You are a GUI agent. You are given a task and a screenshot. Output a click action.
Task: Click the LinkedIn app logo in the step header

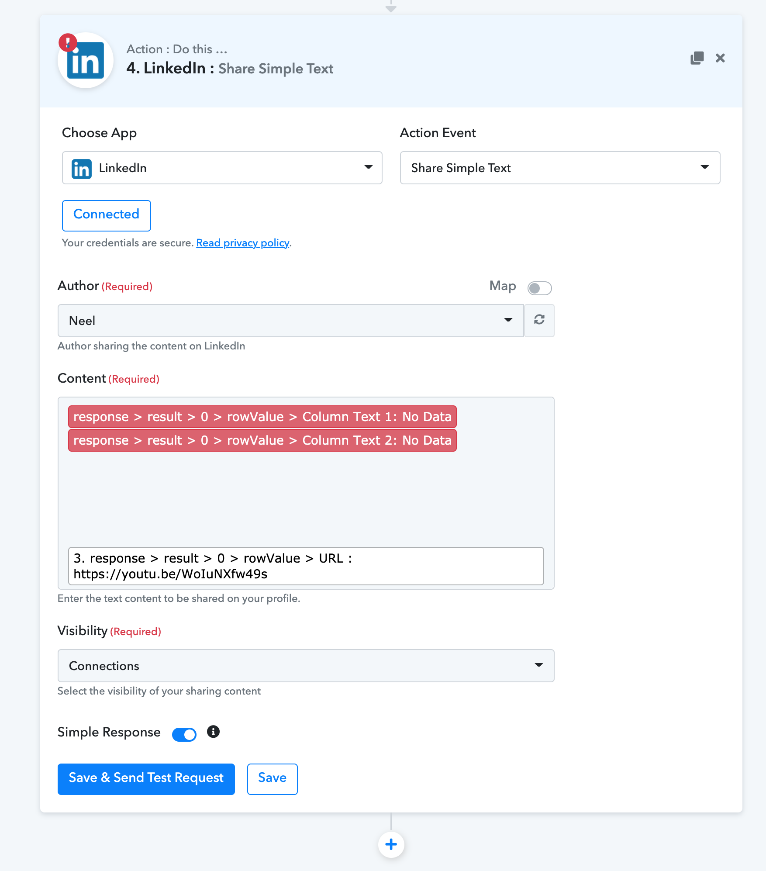coord(86,61)
